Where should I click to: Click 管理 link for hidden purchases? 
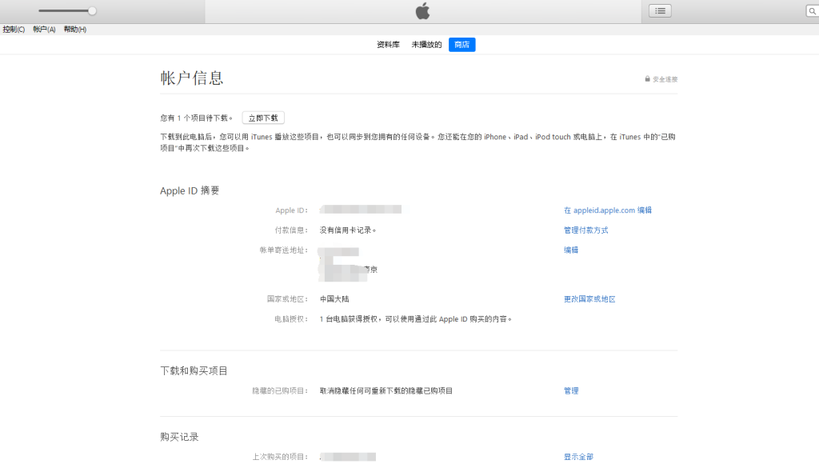[571, 390]
